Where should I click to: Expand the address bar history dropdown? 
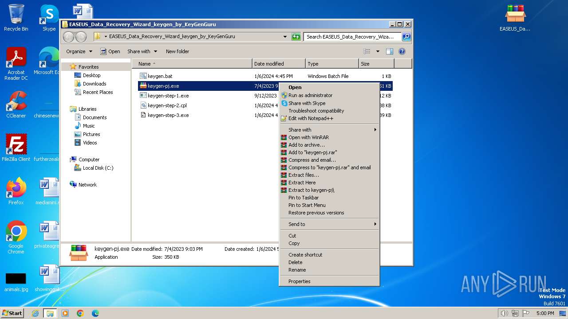pos(285,37)
